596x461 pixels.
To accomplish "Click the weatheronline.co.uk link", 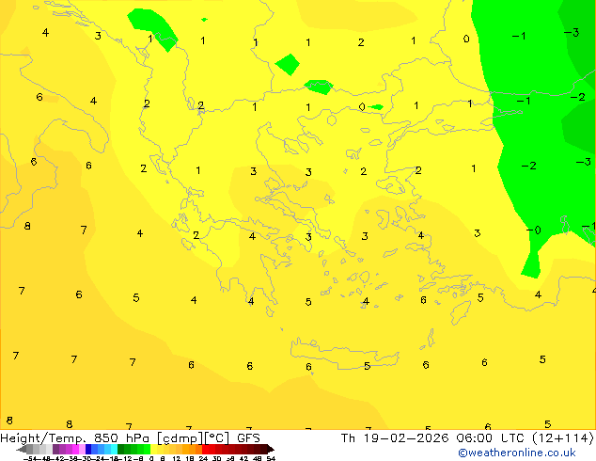I will pos(517,453).
